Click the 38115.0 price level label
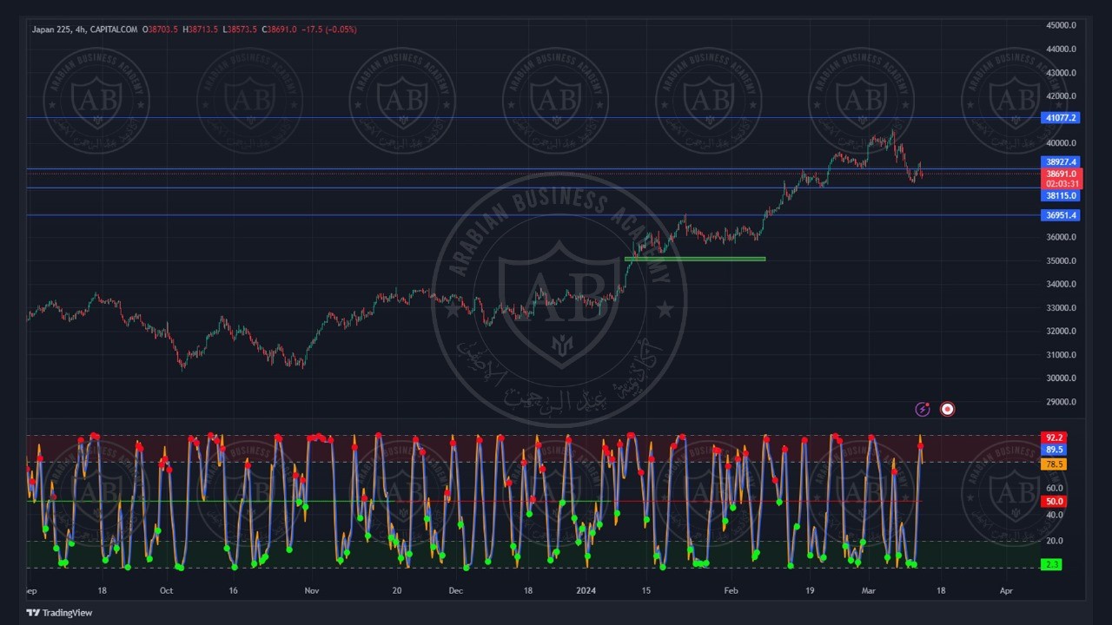This screenshot has width=1112, height=625. click(x=1061, y=196)
